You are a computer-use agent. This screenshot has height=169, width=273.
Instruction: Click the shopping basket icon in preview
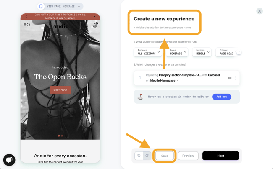tap(95, 25)
